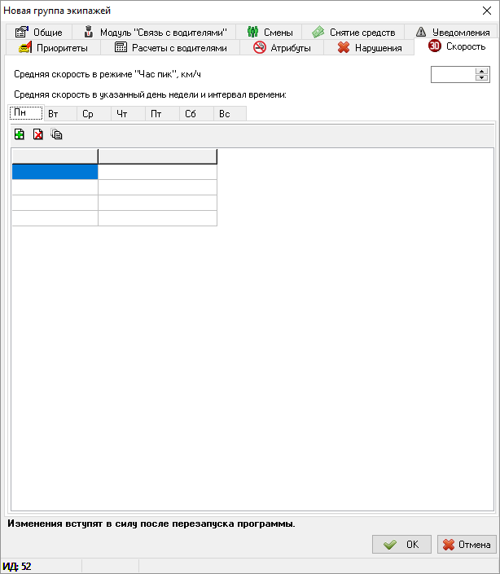
Task: Switch to the Сб weekday tab
Action: (x=191, y=114)
